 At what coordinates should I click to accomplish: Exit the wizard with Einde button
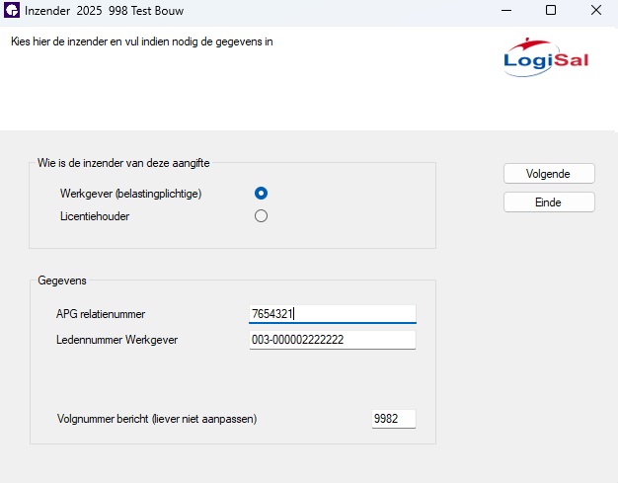549,202
